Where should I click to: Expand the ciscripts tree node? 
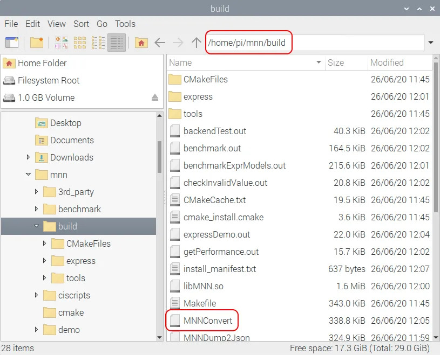pos(36,295)
